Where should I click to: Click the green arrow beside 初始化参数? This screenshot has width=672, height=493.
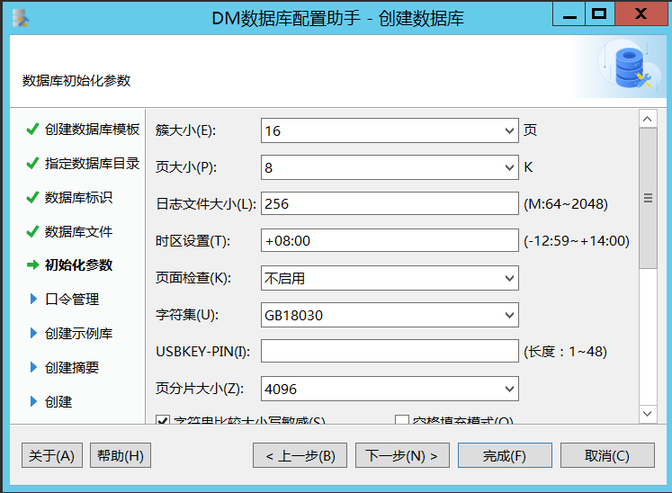[33, 264]
